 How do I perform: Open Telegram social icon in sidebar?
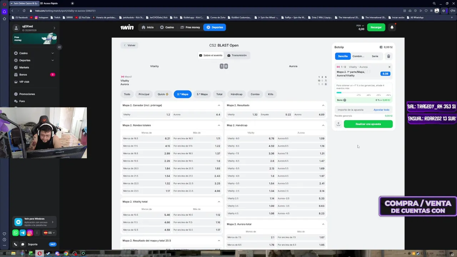pos(22,233)
